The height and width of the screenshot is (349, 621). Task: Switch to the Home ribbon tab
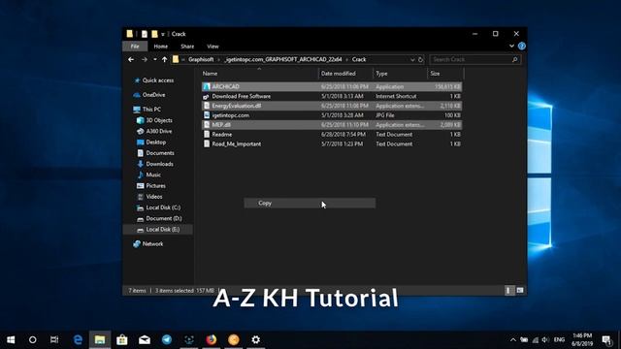coord(161,47)
